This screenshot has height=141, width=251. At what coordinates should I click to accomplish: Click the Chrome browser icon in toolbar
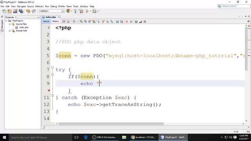(x=68, y=11)
